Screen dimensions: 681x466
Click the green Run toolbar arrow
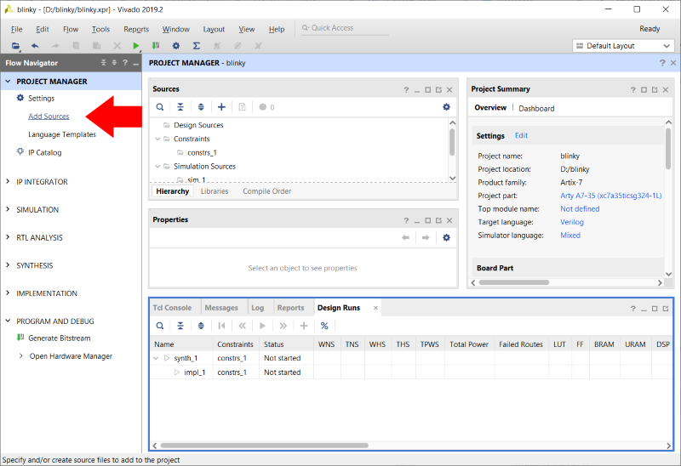136,46
